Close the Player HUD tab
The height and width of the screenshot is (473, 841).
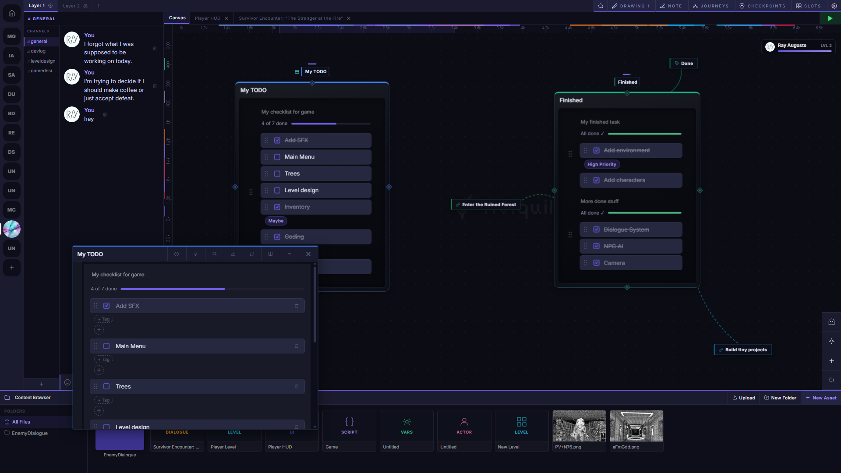pos(226,18)
